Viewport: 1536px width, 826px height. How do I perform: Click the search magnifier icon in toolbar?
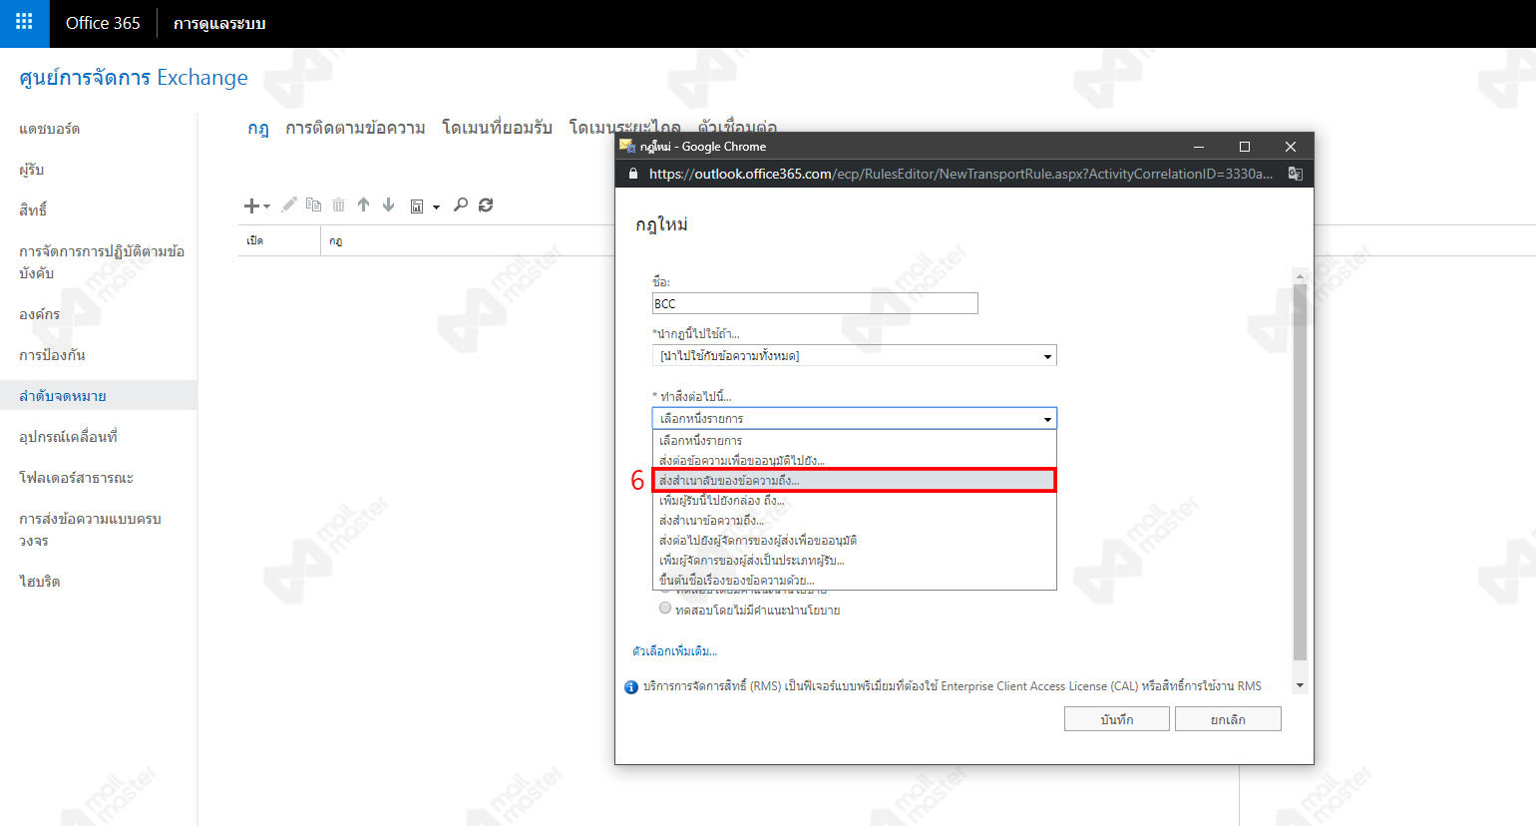click(x=460, y=205)
